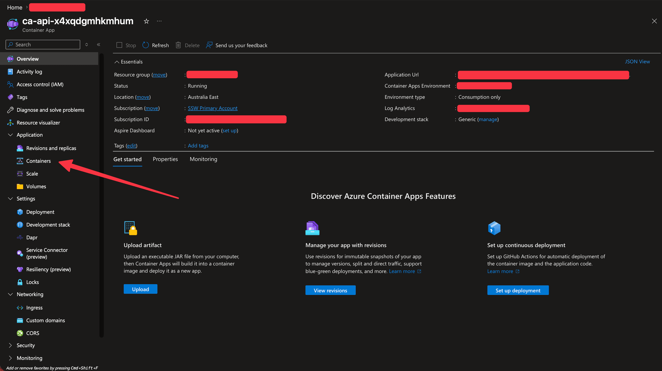Collapse the Essentials section
Screen dimensions: 662x371
117,62
